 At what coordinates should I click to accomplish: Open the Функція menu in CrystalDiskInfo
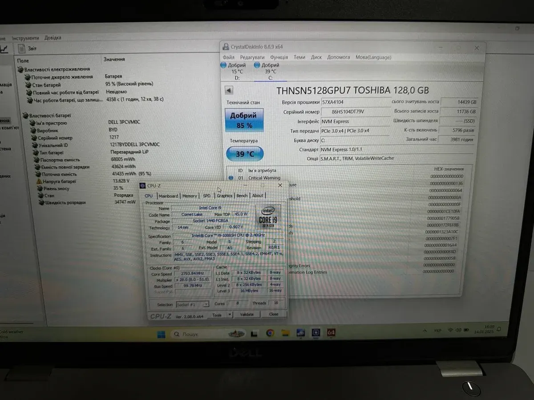[279, 57]
